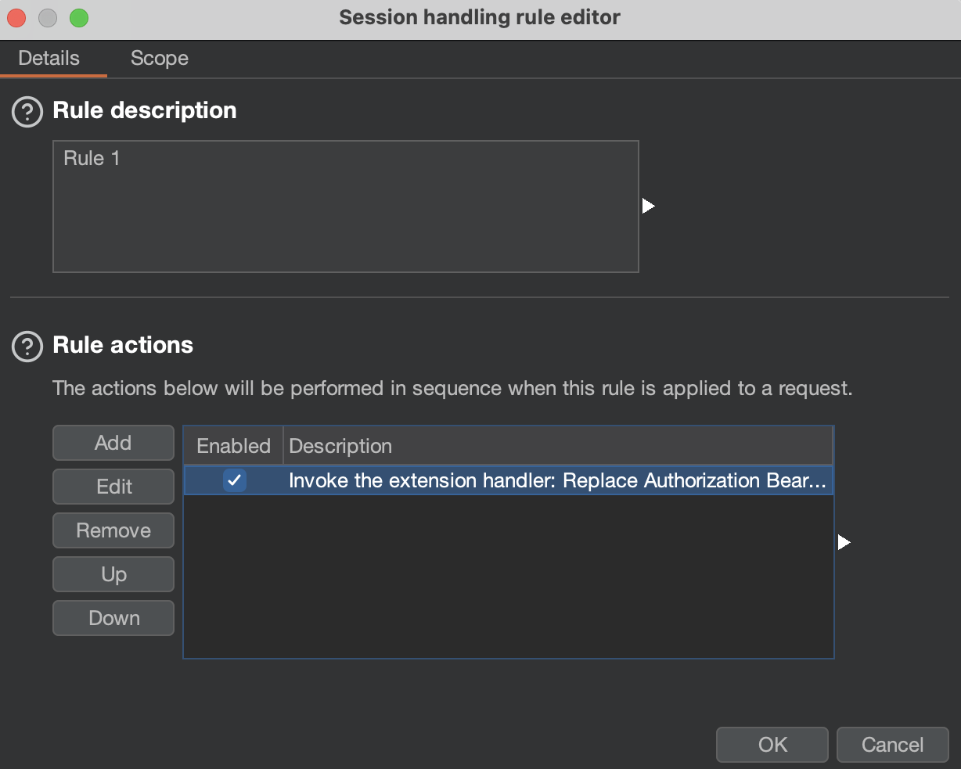
Task: Click the help icon beside Rule actions
Action: (x=27, y=346)
